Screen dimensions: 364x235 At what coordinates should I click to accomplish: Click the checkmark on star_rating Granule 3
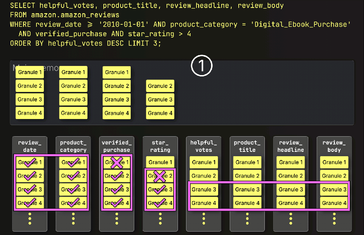[x=160, y=189]
